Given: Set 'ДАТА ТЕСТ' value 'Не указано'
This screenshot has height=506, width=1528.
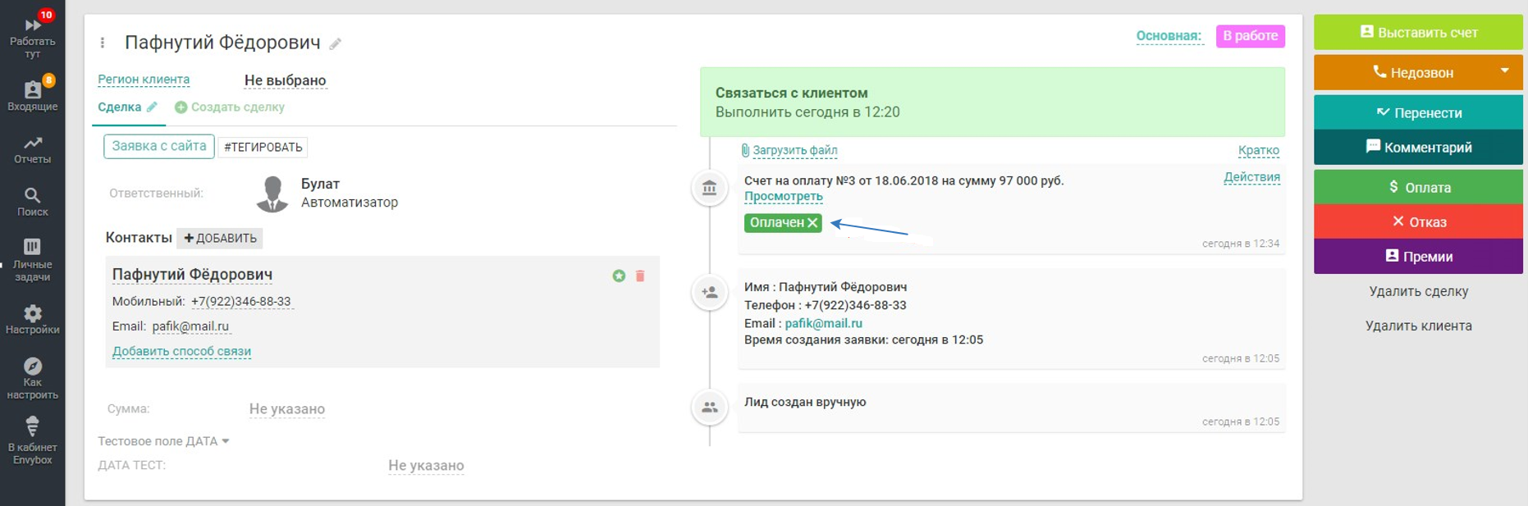Looking at the screenshot, I should coord(426,466).
